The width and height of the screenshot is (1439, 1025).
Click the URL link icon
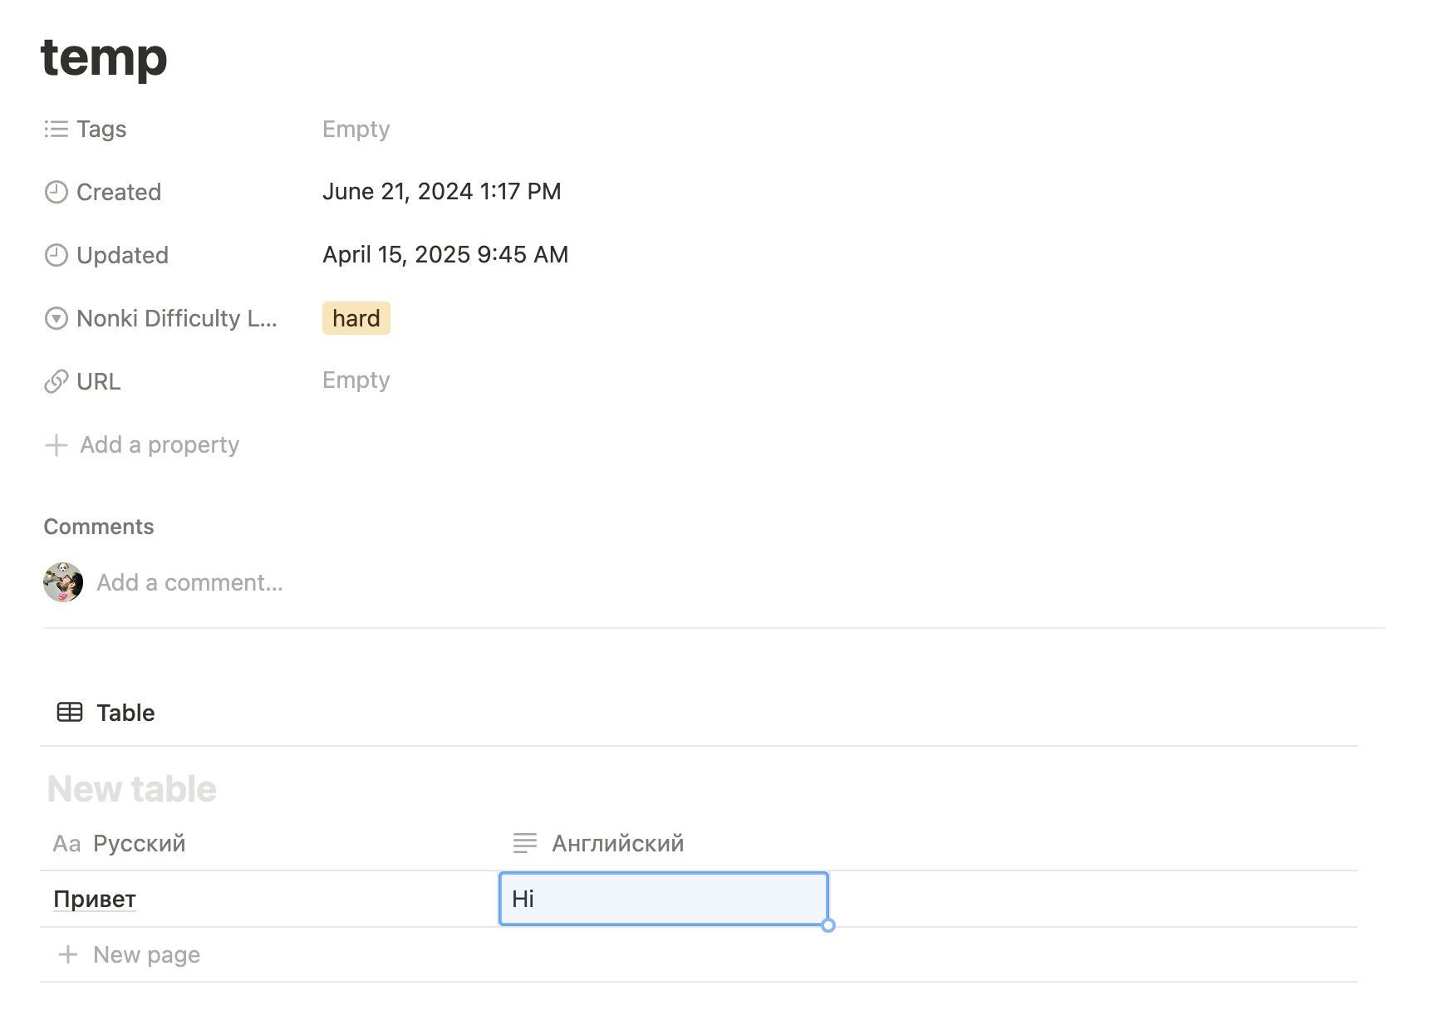click(56, 381)
